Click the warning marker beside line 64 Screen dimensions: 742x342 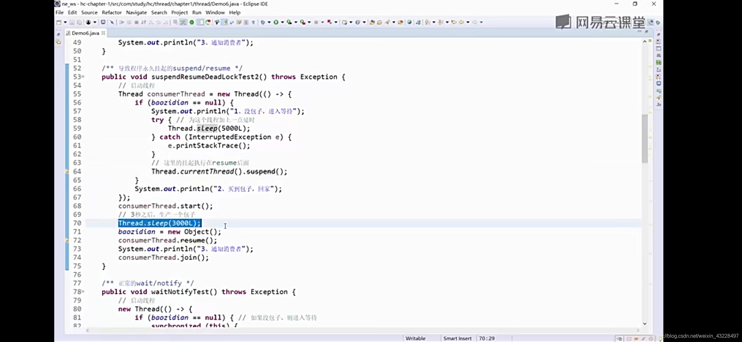tap(67, 171)
